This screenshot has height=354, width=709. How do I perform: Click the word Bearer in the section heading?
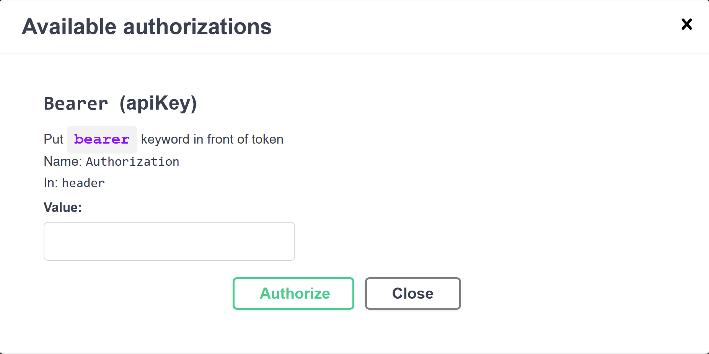(76, 104)
